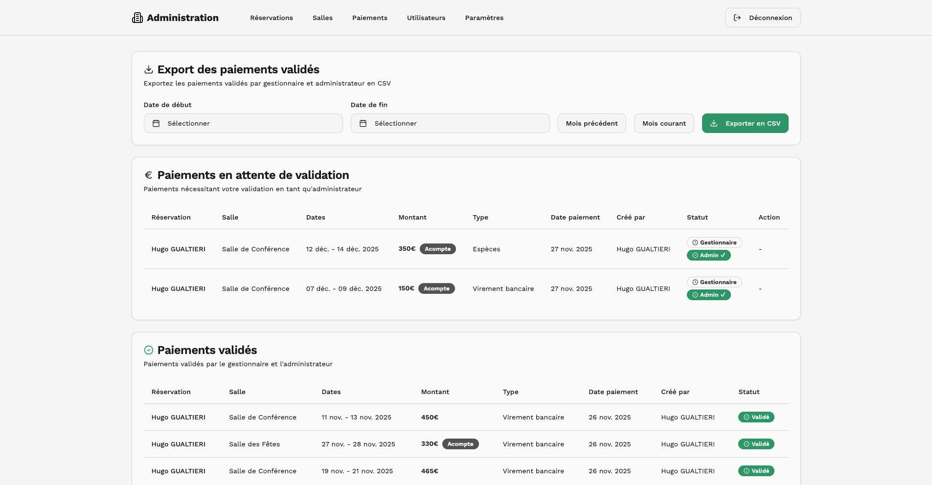
Task: Click the Mois précédent button
Action: point(591,123)
